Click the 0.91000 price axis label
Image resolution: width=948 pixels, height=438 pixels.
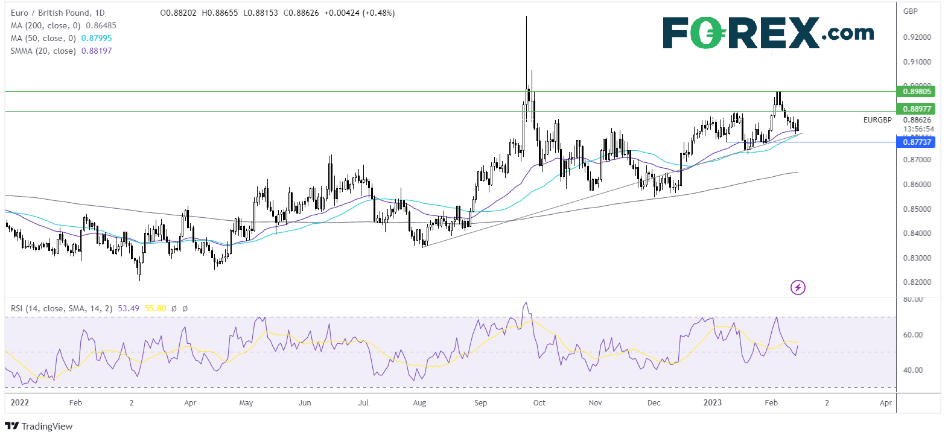point(917,62)
